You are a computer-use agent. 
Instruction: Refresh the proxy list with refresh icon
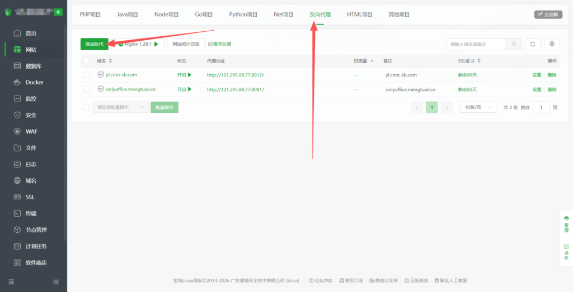pos(533,44)
